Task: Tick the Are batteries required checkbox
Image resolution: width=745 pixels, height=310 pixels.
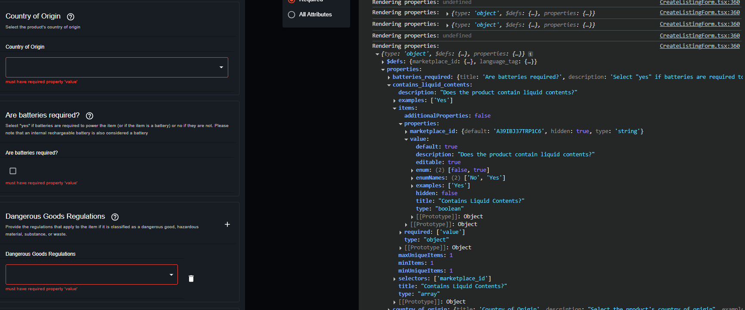Action: tap(13, 171)
